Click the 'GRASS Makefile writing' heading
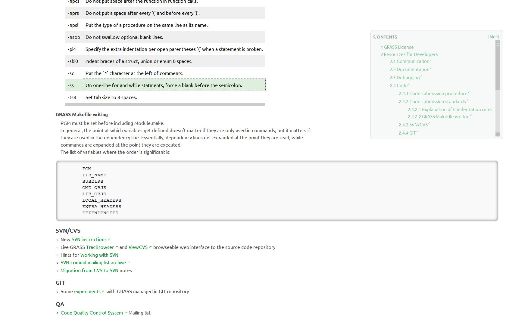 pyautogui.click(x=82, y=115)
